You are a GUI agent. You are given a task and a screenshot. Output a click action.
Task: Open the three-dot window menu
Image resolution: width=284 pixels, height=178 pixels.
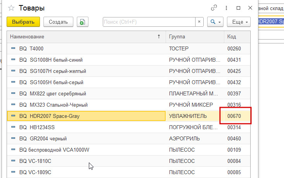point(226,8)
